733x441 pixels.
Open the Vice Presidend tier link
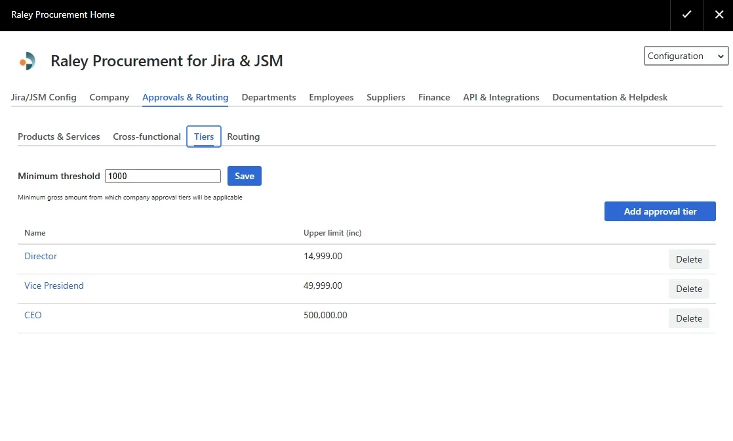pos(54,285)
